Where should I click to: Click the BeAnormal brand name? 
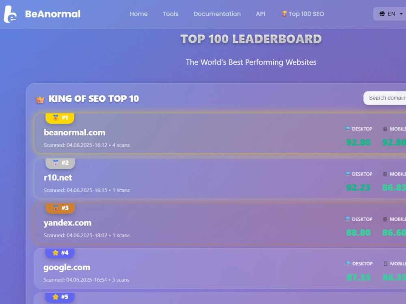(53, 14)
